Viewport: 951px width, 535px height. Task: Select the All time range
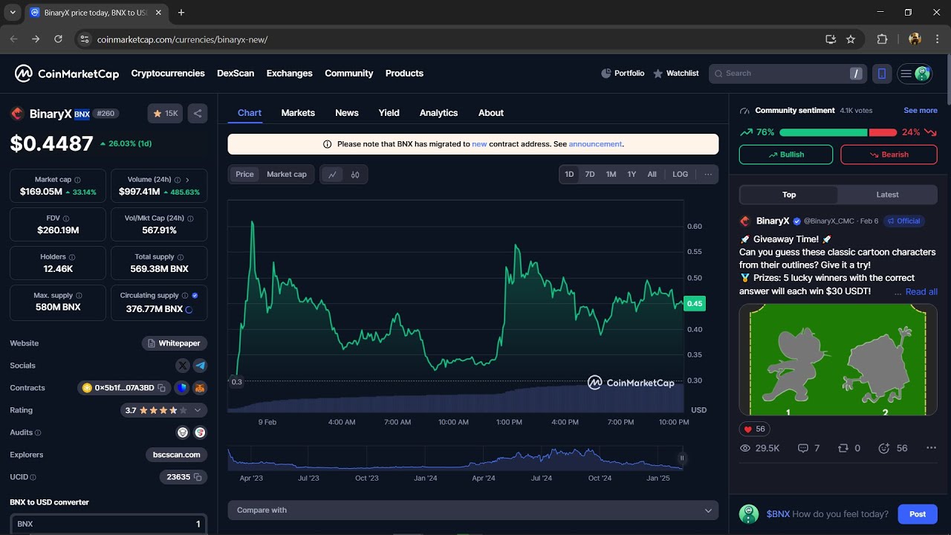point(652,175)
